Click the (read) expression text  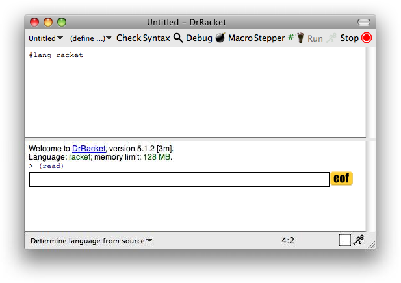click(51, 166)
